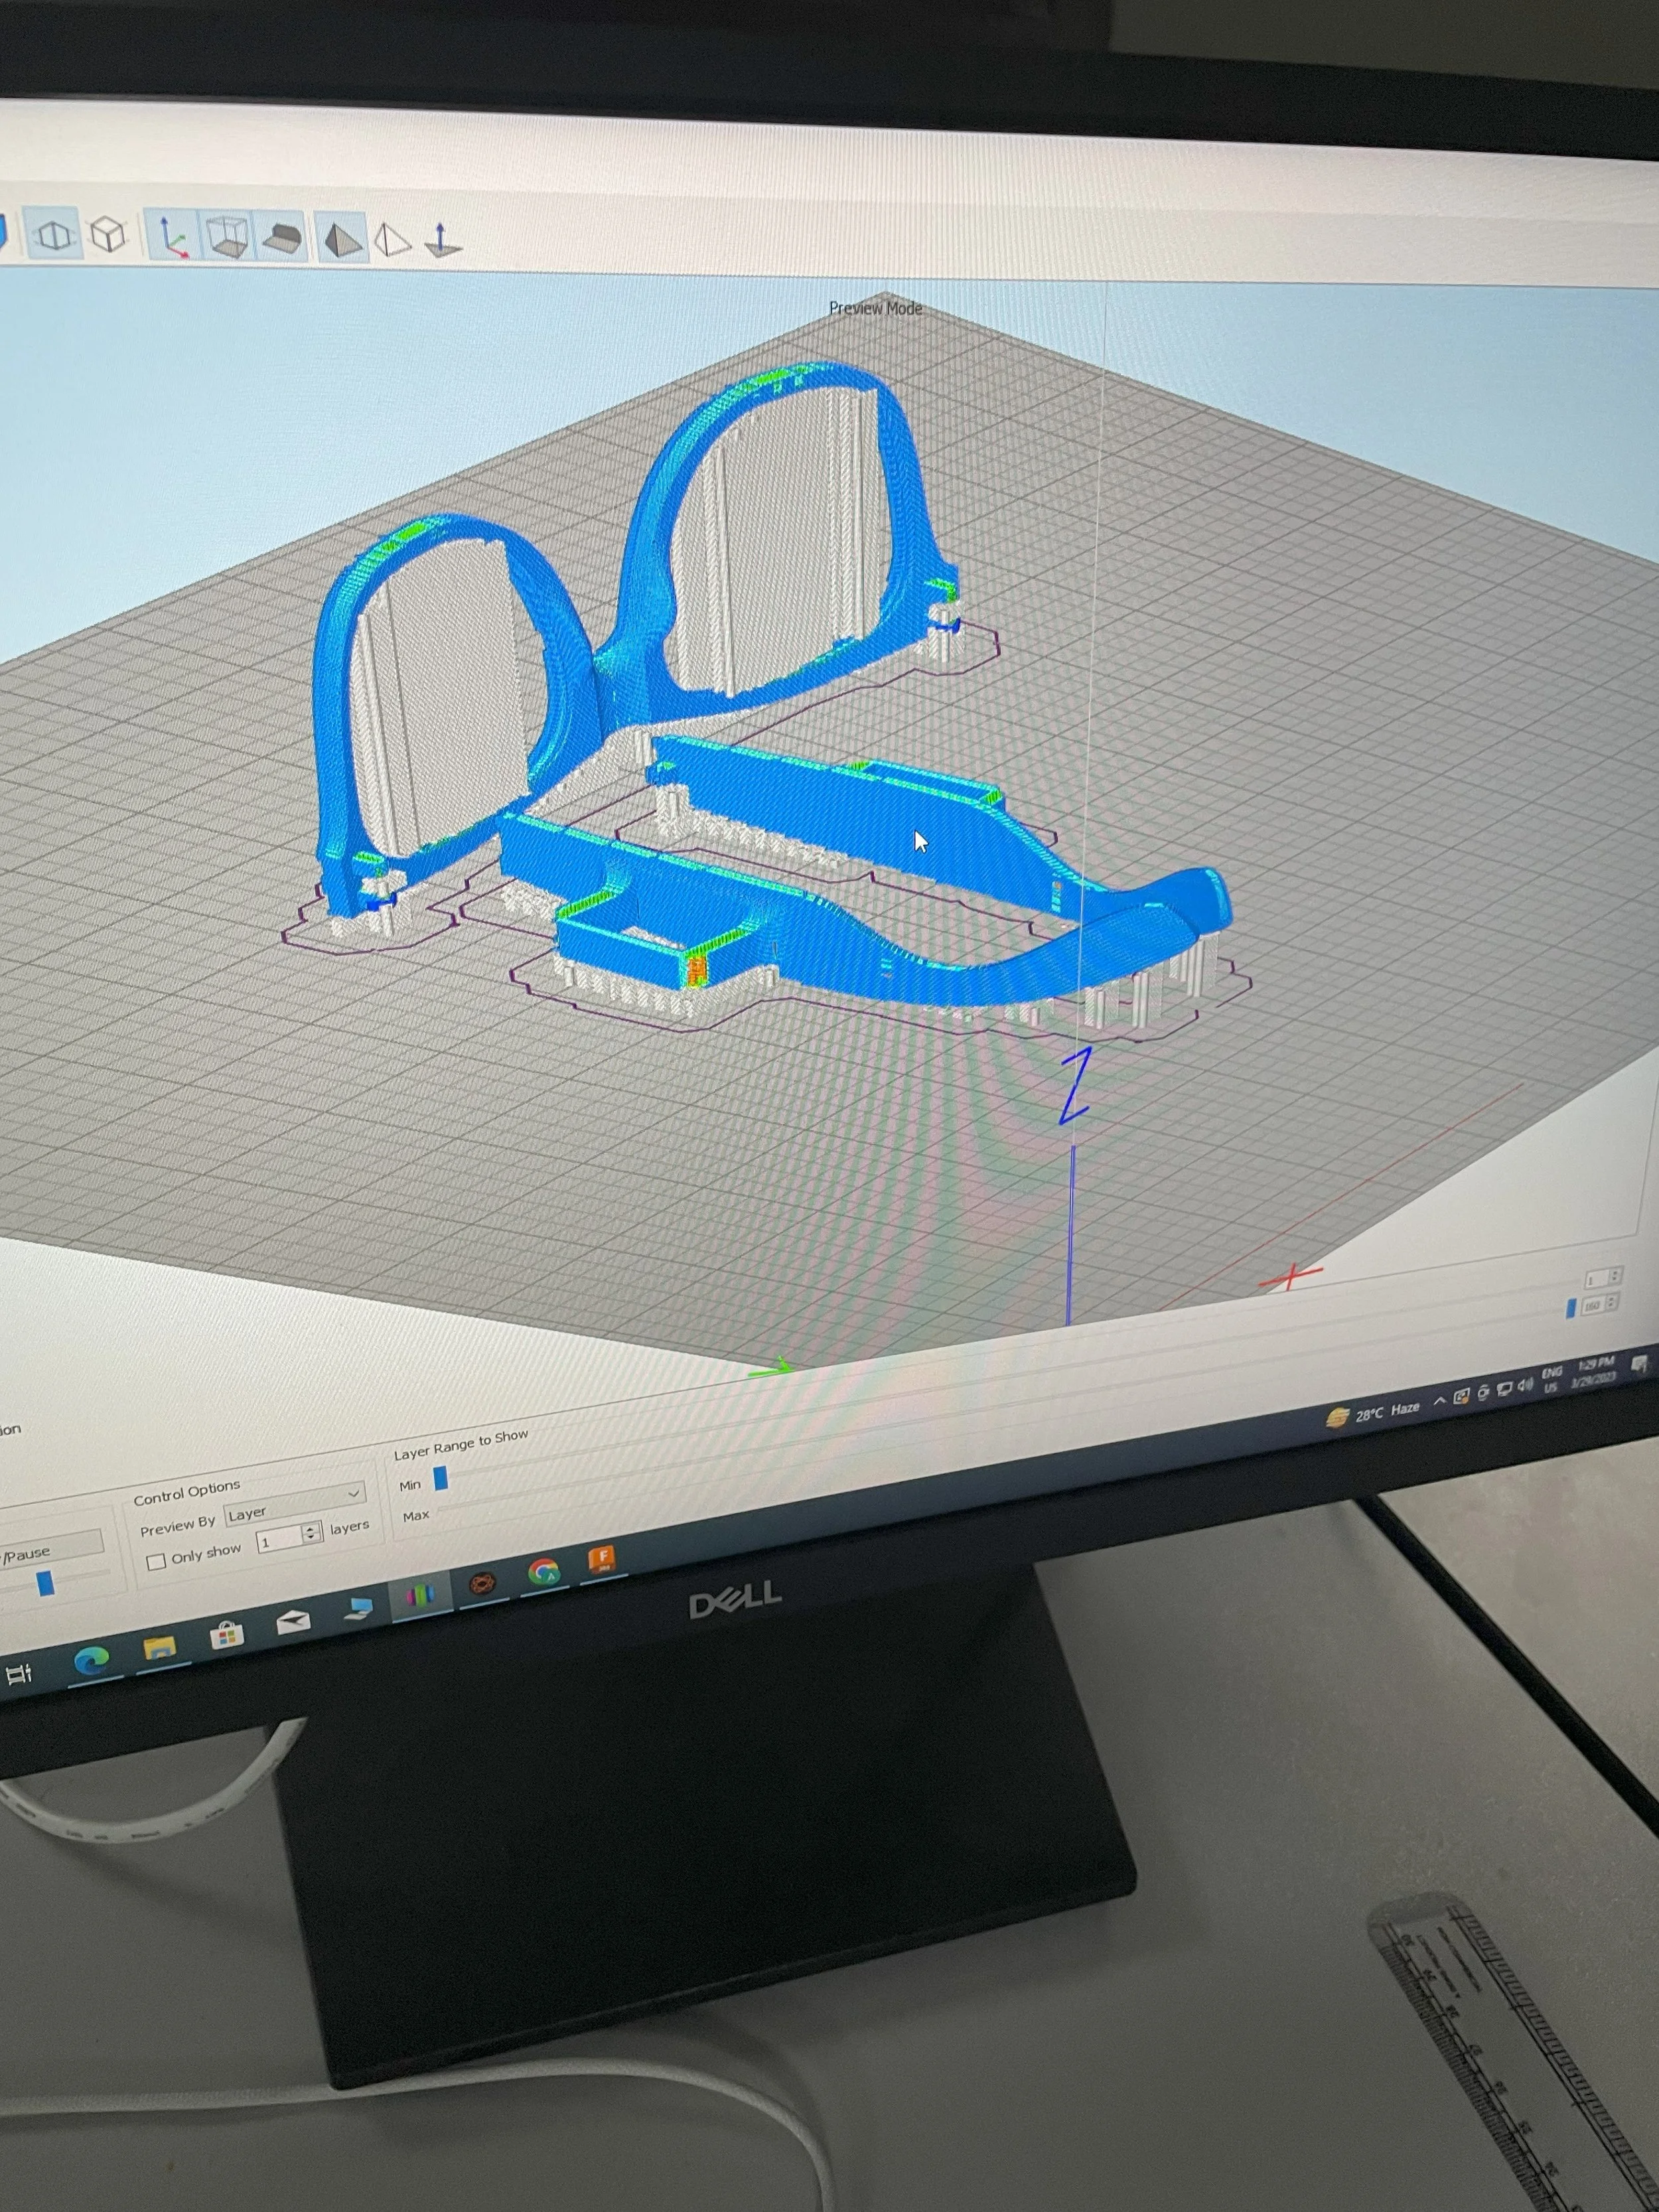The height and width of the screenshot is (2212, 1659).
Task: Toggle the coordinate axes display icon
Action: [x=173, y=237]
